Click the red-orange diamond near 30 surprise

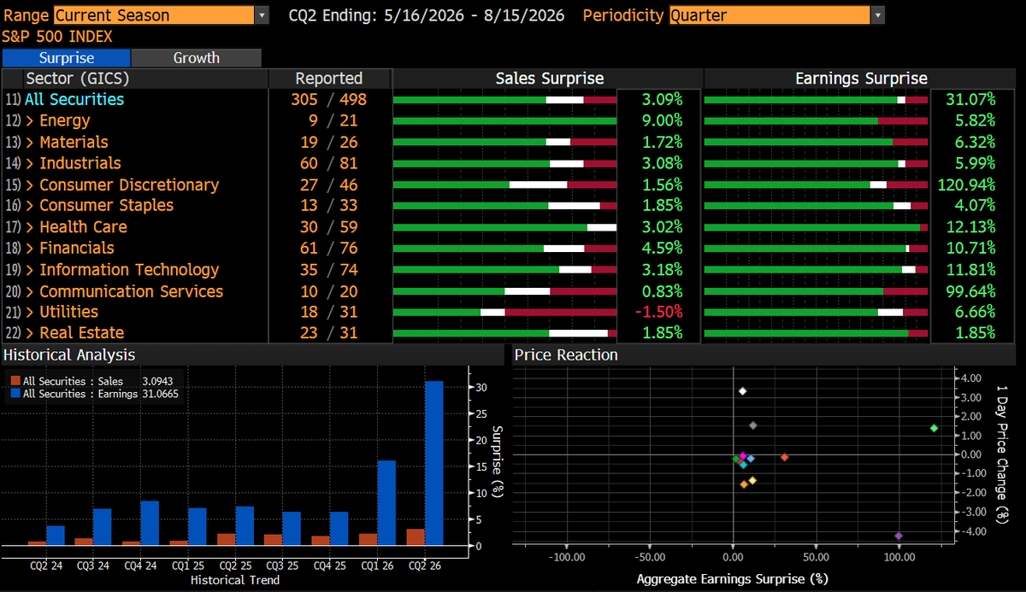(x=784, y=458)
